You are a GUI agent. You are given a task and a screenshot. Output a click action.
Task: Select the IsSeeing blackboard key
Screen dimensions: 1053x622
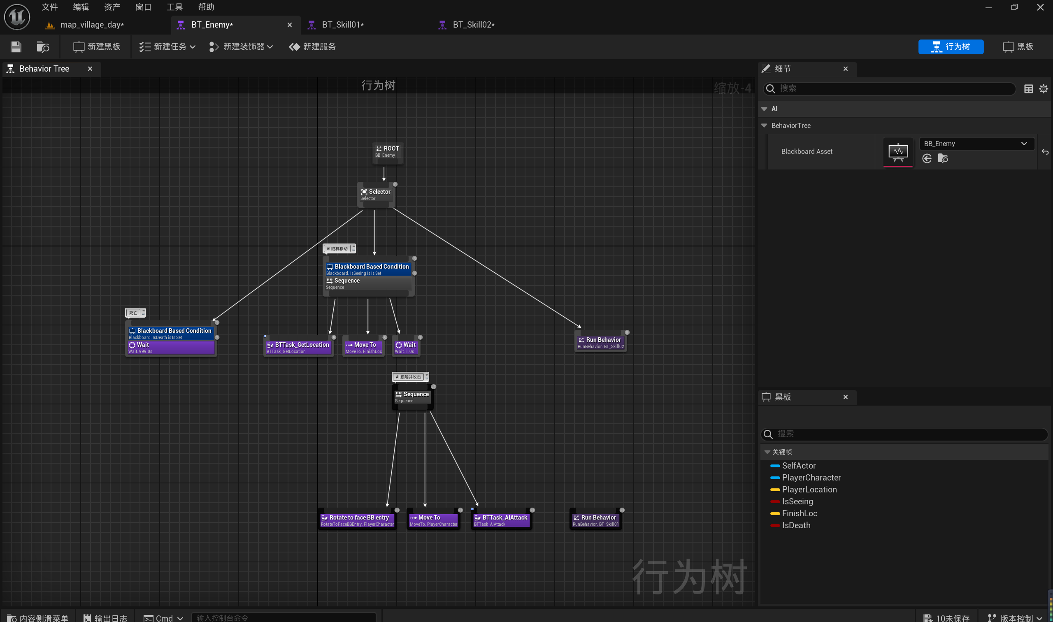point(797,501)
